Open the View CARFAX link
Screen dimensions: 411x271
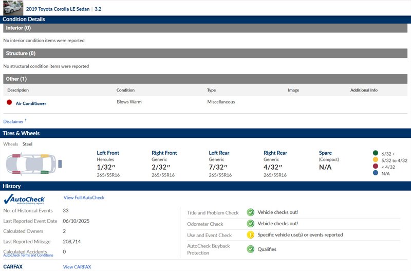pyautogui.click(x=77, y=267)
